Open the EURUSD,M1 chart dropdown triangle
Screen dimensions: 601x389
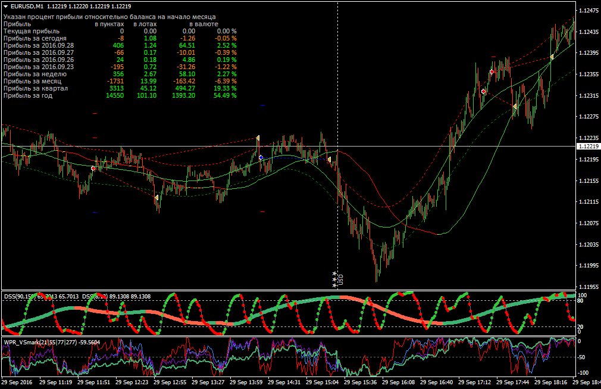[6, 7]
